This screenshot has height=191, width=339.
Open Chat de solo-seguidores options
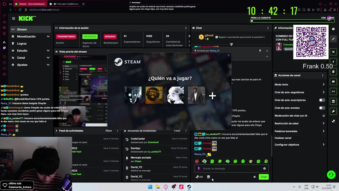[x=300, y=92]
